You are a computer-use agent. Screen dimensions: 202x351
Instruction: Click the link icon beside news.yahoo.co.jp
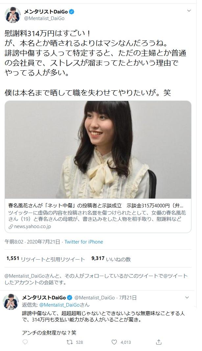tap(11, 226)
